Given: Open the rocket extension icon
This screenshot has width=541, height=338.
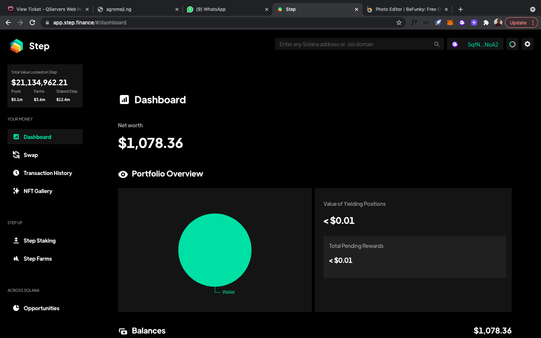Looking at the screenshot, I should [x=438, y=23].
